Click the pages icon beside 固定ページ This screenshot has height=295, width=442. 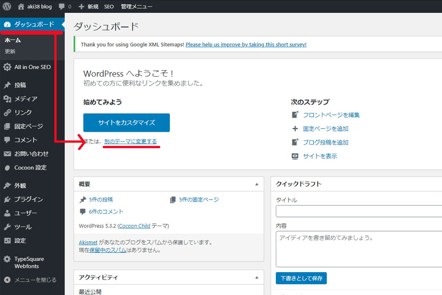(x=7, y=126)
